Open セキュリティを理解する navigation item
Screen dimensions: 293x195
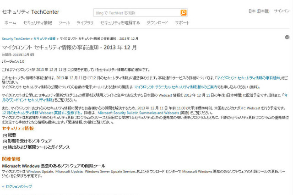(120, 23)
